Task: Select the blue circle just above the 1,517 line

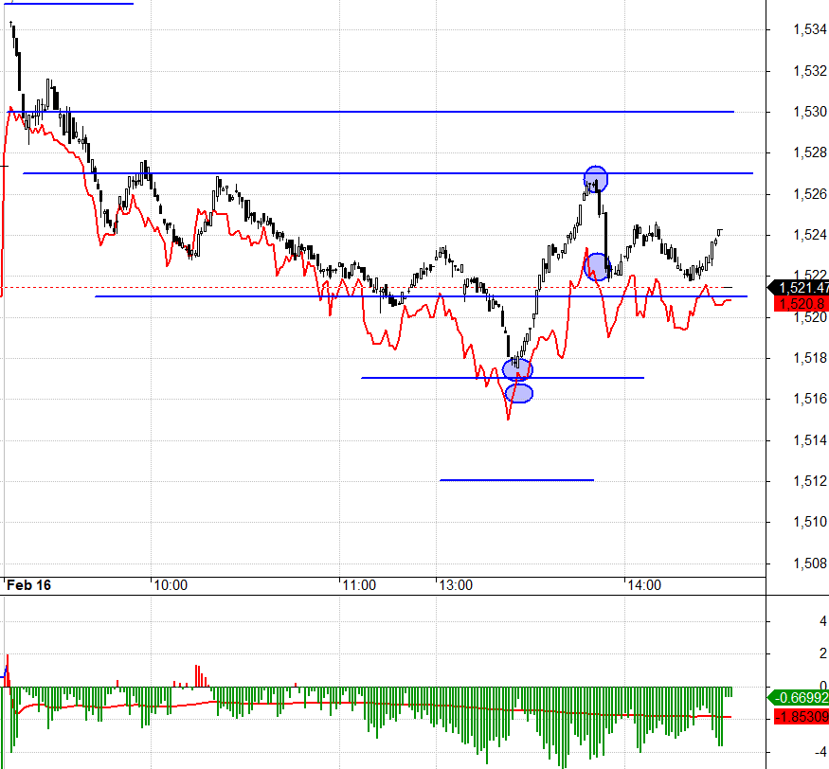Action: 517,368
